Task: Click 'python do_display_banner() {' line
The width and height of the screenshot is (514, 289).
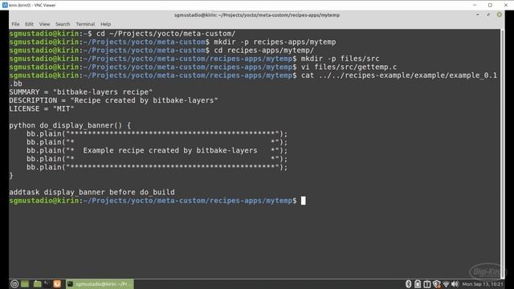Action: click(x=70, y=125)
